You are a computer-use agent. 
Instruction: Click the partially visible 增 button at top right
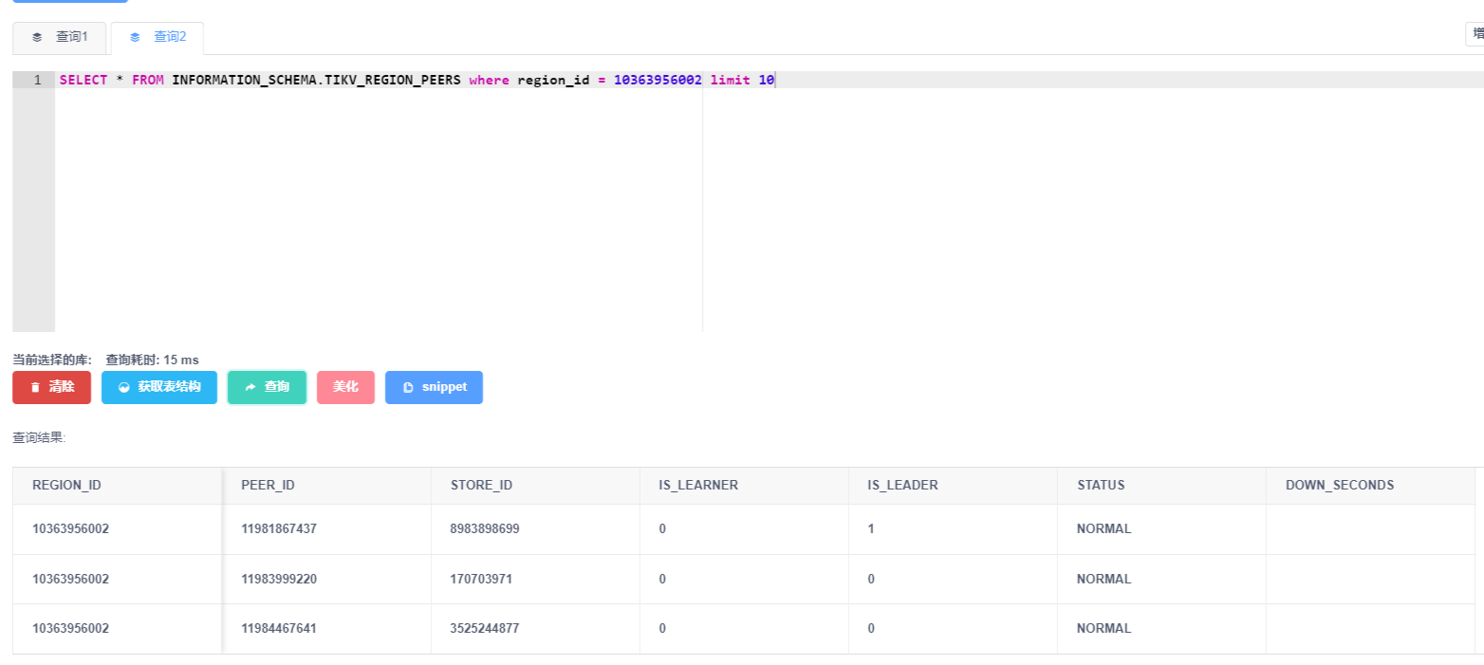(x=1476, y=34)
